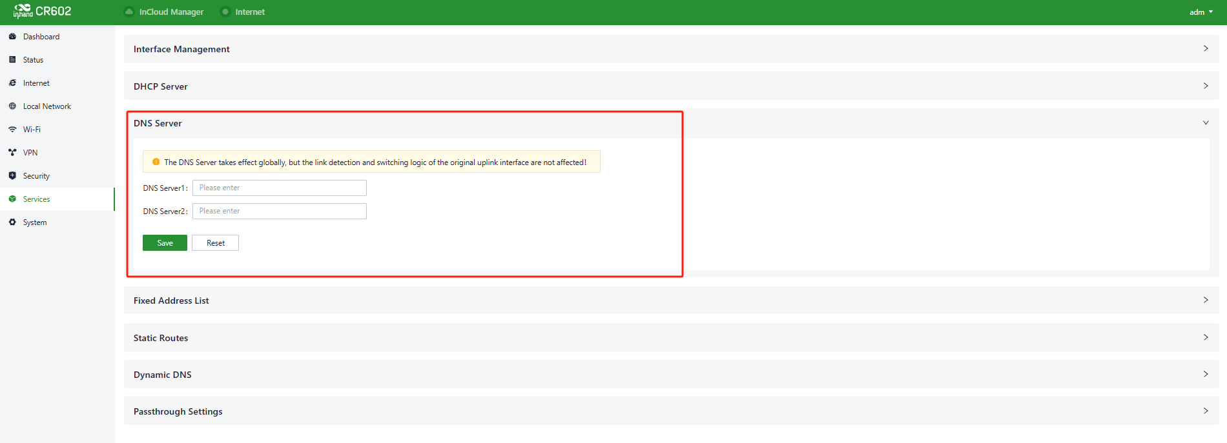Image resolution: width=1227 pixels, height=443 pixels.
Task: Click the Internet connection status icon
Action: tap(225, 12)
